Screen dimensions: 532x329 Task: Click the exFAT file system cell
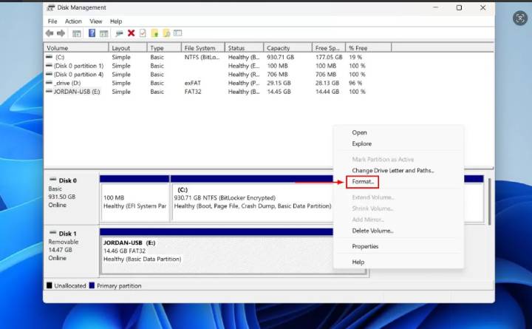click(193, 83)
